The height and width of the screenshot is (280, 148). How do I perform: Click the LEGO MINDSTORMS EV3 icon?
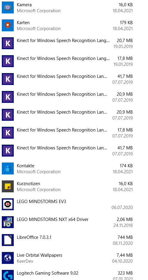pyautogui.click(x=8, y=204)
